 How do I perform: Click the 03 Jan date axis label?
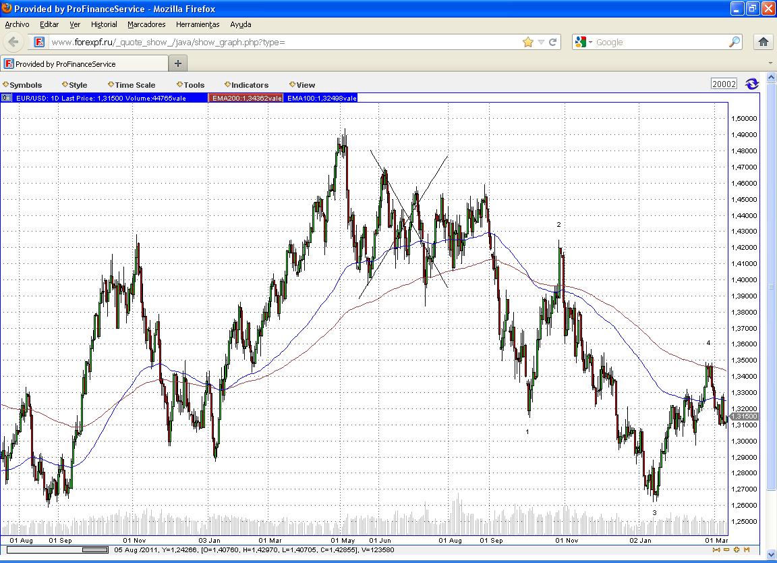209,540
